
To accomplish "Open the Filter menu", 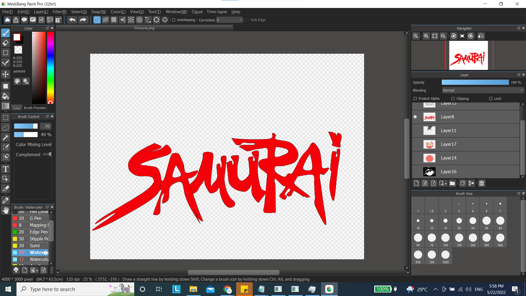I will [59, 12].
